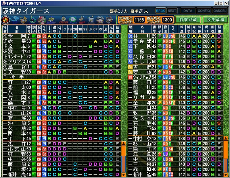Open the DATA screen
230x178 pixels.
(188, 11)
